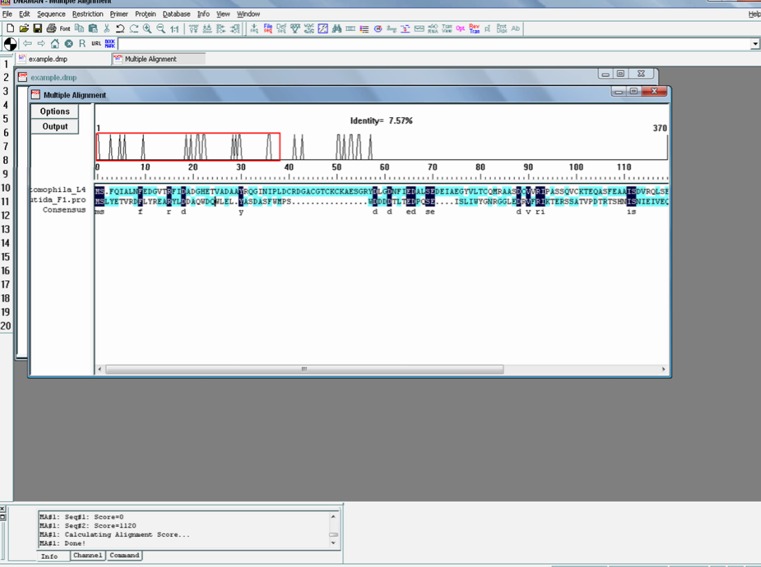The height and width of the screenshot is (567, 761).
Task: Click the File seq toolbar icon
Action: [x=268, y=29]
